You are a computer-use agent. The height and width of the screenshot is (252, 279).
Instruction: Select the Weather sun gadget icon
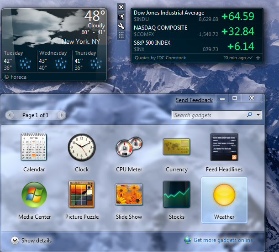224,195
